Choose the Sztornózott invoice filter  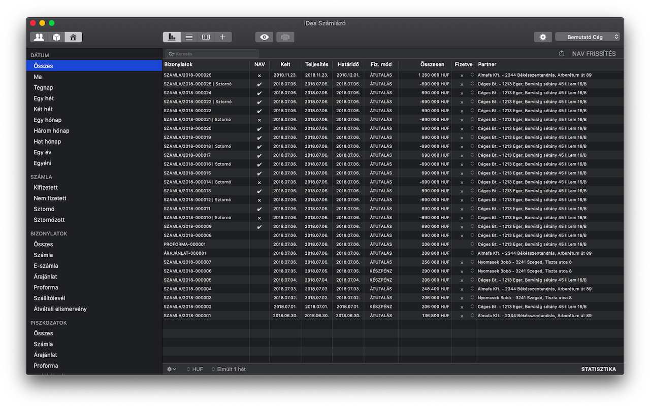94,220
